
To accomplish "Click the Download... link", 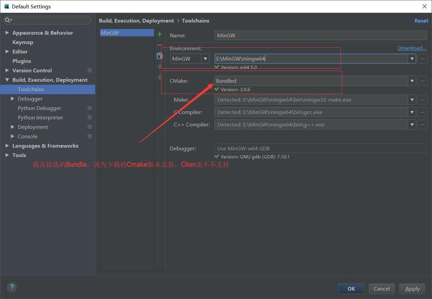I will pyautogui.click(x=412, y=48).
